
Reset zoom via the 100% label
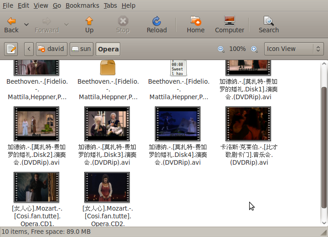(237, 49)
